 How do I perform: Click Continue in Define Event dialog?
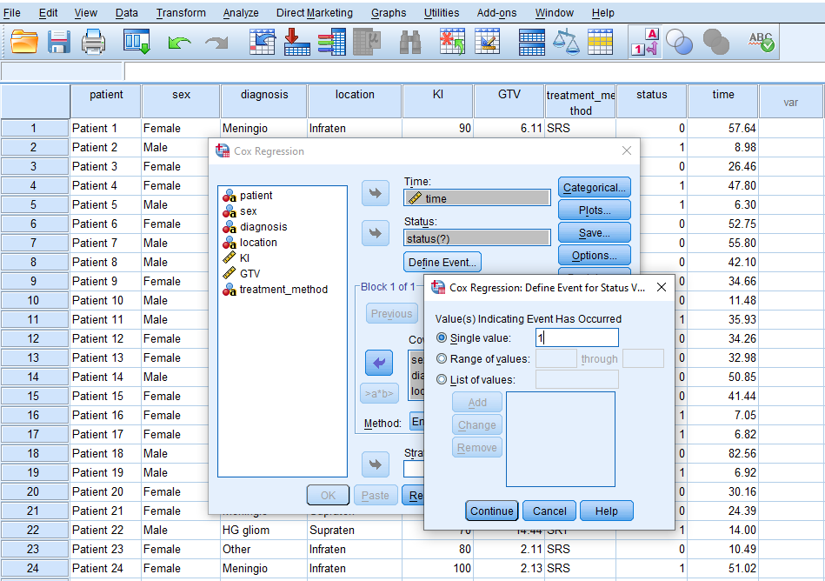[492, 511]
